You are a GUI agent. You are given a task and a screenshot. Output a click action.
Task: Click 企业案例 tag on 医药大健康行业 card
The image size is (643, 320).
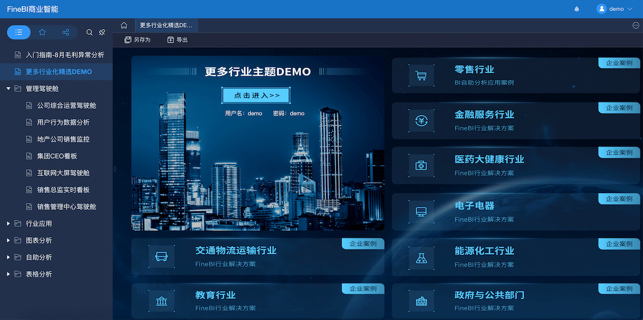click(620, 153)
